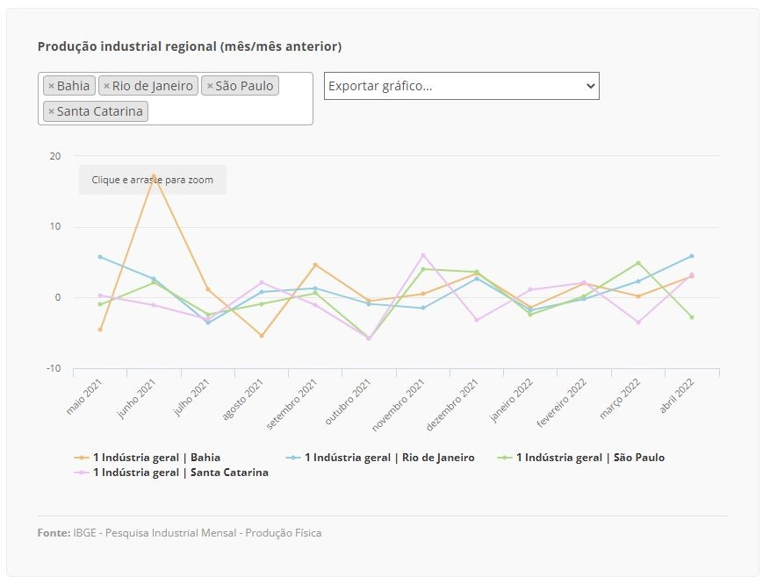
Task: Toggle Bahia series in chart legend
Action: point(156,458)
